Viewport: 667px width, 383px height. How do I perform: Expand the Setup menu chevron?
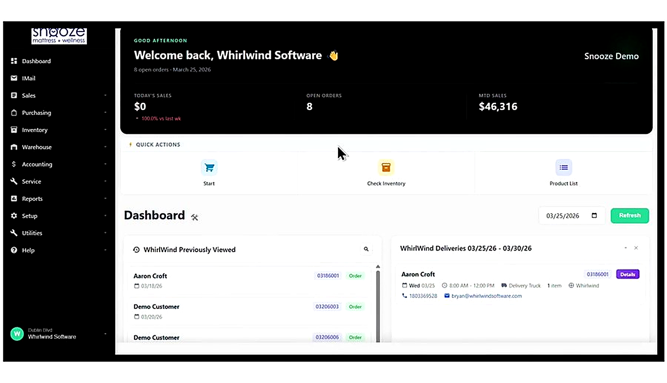(x=105, y=216)
